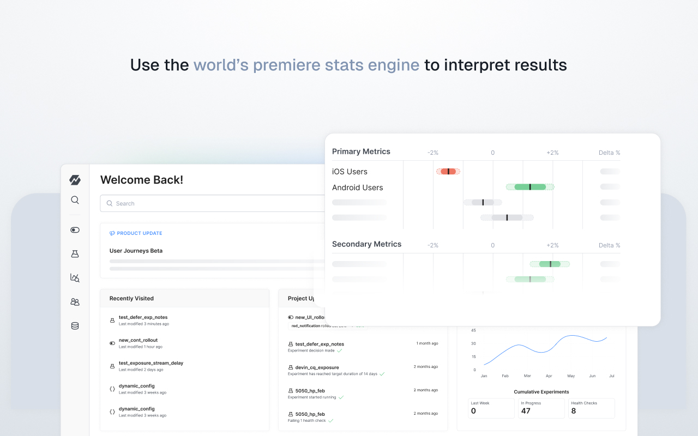Click the search input field
The height and width of the screenshot is (436, 698).
[x=213, y=203]
